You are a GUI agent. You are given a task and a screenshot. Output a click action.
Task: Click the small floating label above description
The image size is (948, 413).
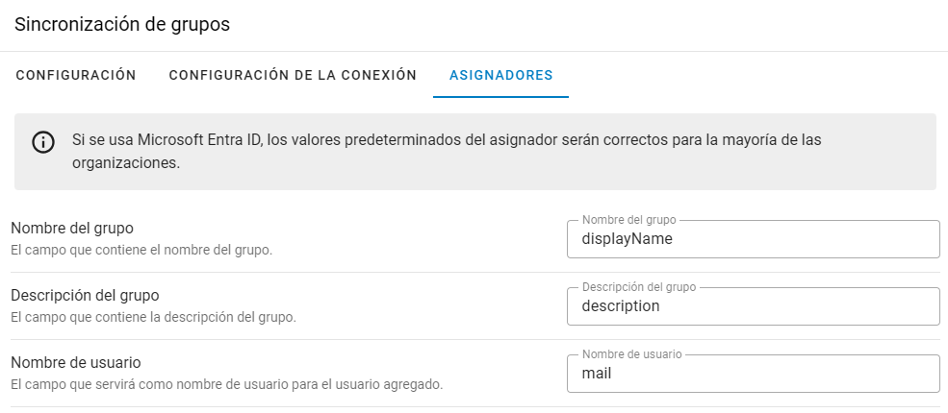(x=639, y=287)
